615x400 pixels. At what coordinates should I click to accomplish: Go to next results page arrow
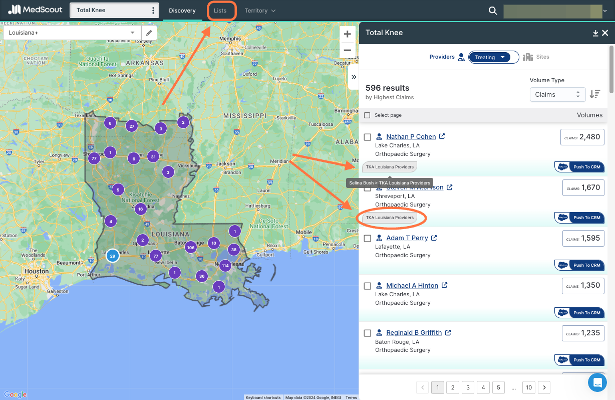[544, 387]
